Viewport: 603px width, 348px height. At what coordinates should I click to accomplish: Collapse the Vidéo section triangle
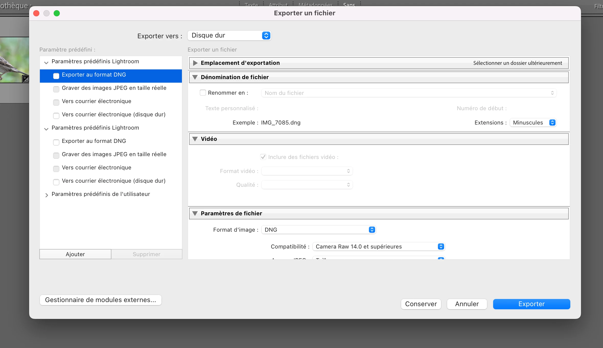(x=195, y=139)
